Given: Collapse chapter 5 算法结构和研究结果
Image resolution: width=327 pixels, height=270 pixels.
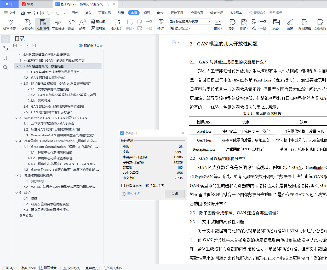Looking at the screenshot, I should [x=16, y=175].
